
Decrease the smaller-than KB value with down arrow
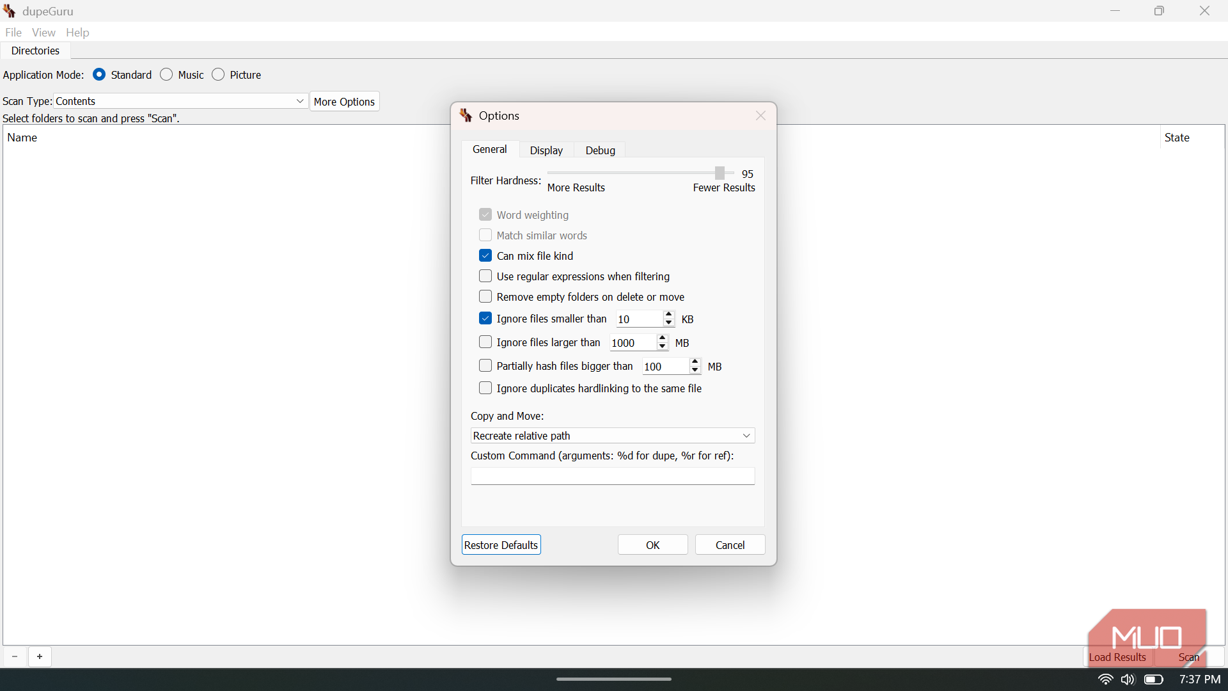tap(669, 322)
